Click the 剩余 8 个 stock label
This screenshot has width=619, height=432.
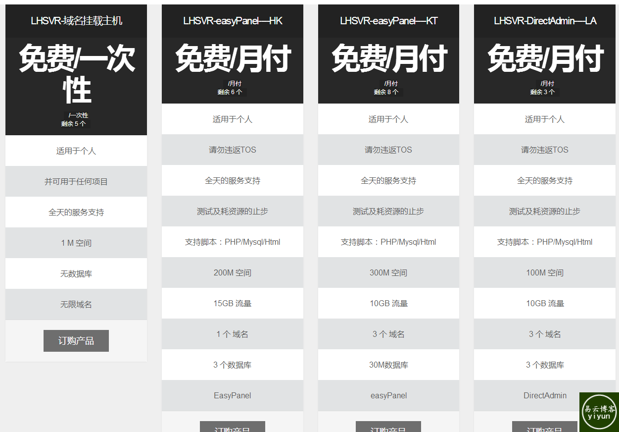386,92
